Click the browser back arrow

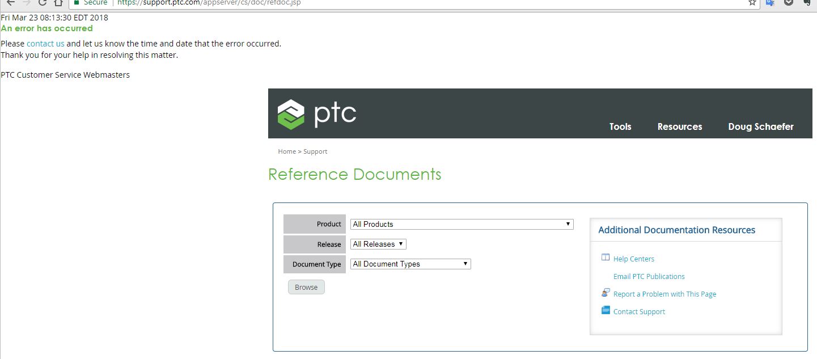[x=10, y=2]
